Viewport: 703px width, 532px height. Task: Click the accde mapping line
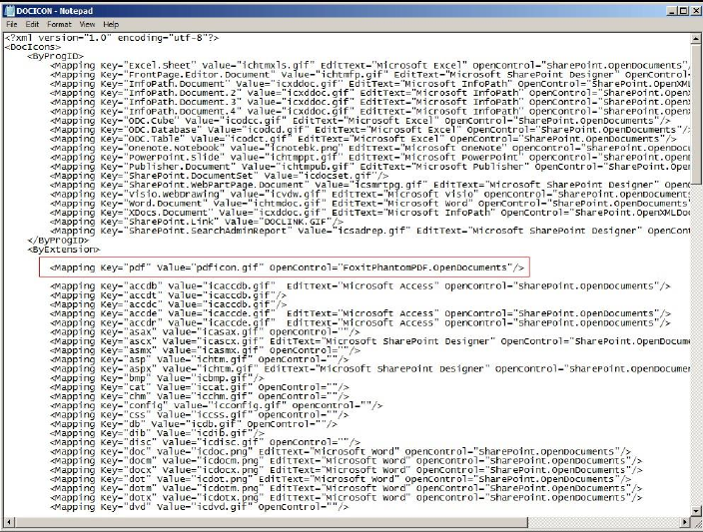360,313
